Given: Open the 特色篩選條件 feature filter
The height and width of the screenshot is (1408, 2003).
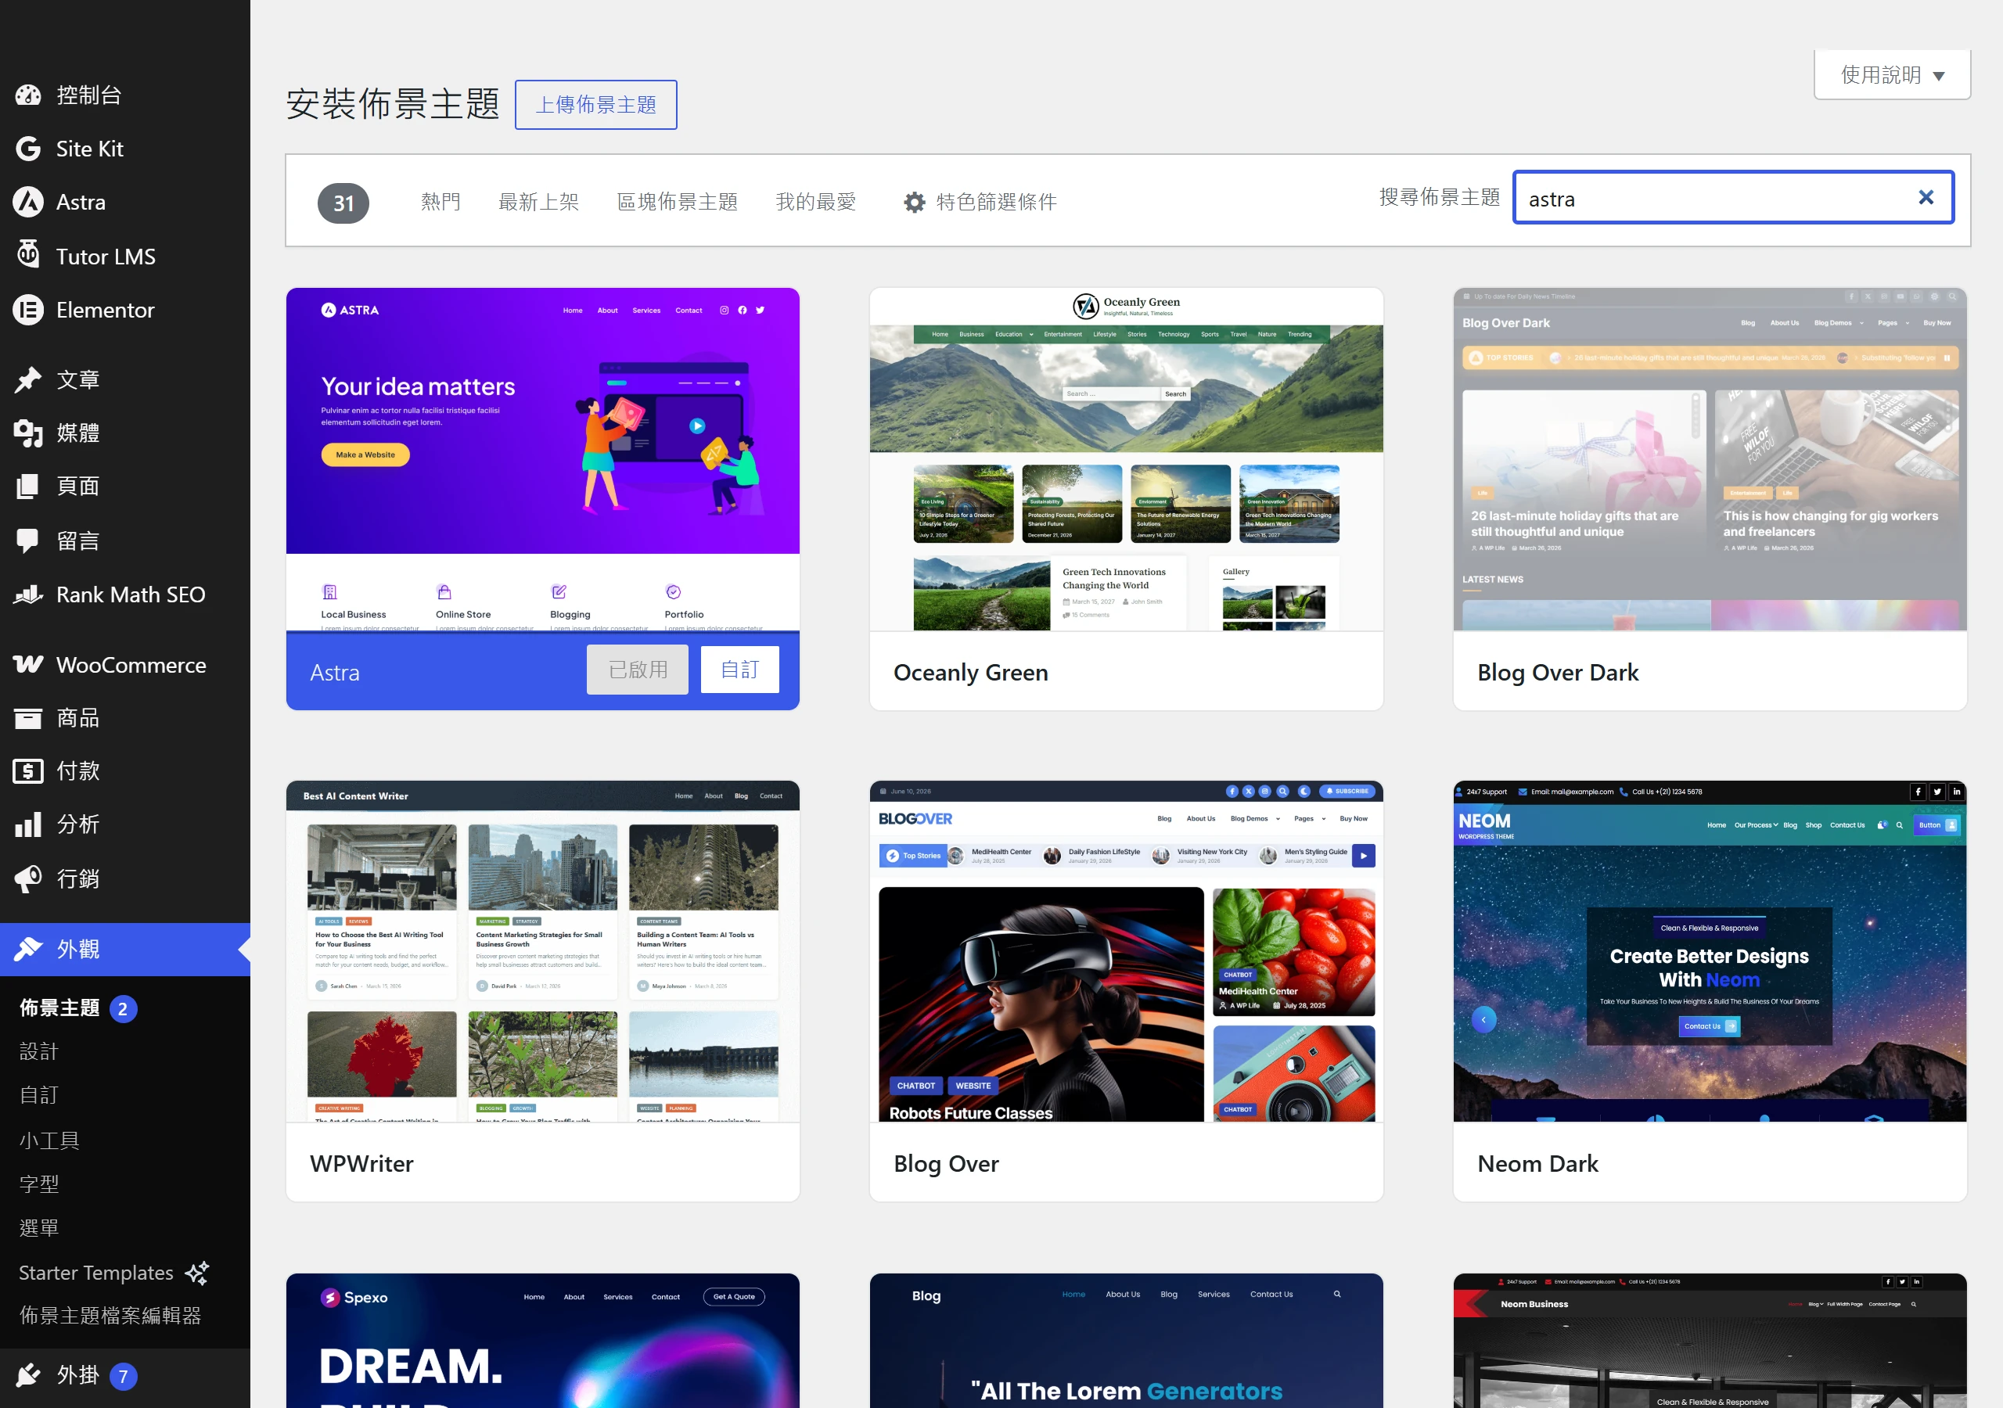Looking at the screenshot, I should 980,203.
